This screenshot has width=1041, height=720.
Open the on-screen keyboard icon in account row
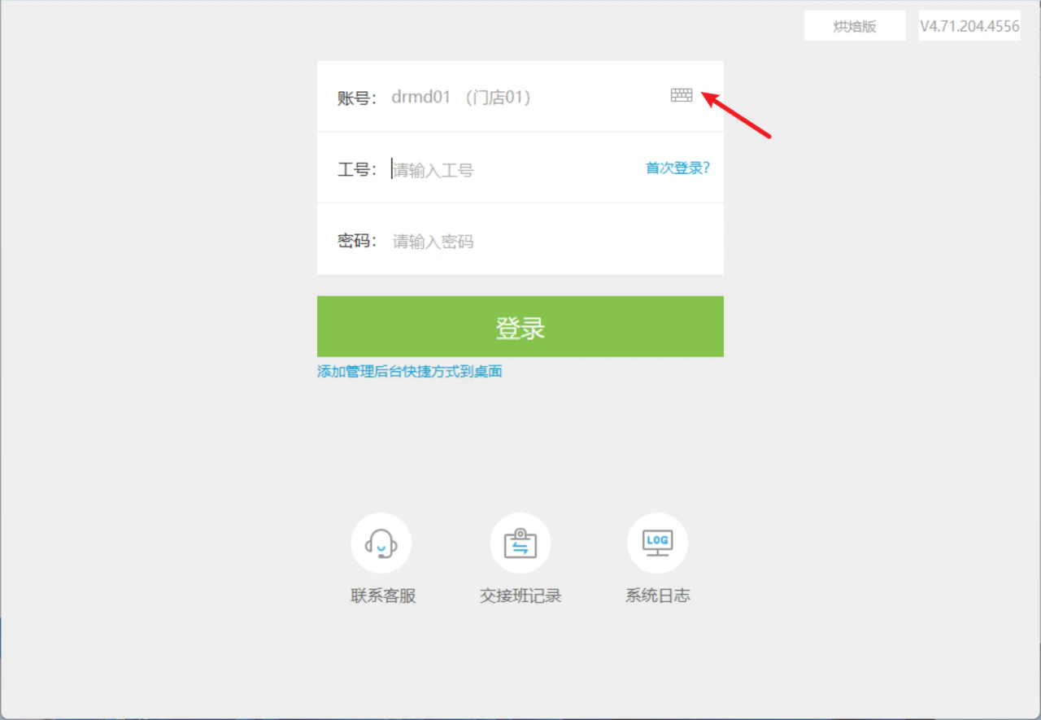click(682, 95)
